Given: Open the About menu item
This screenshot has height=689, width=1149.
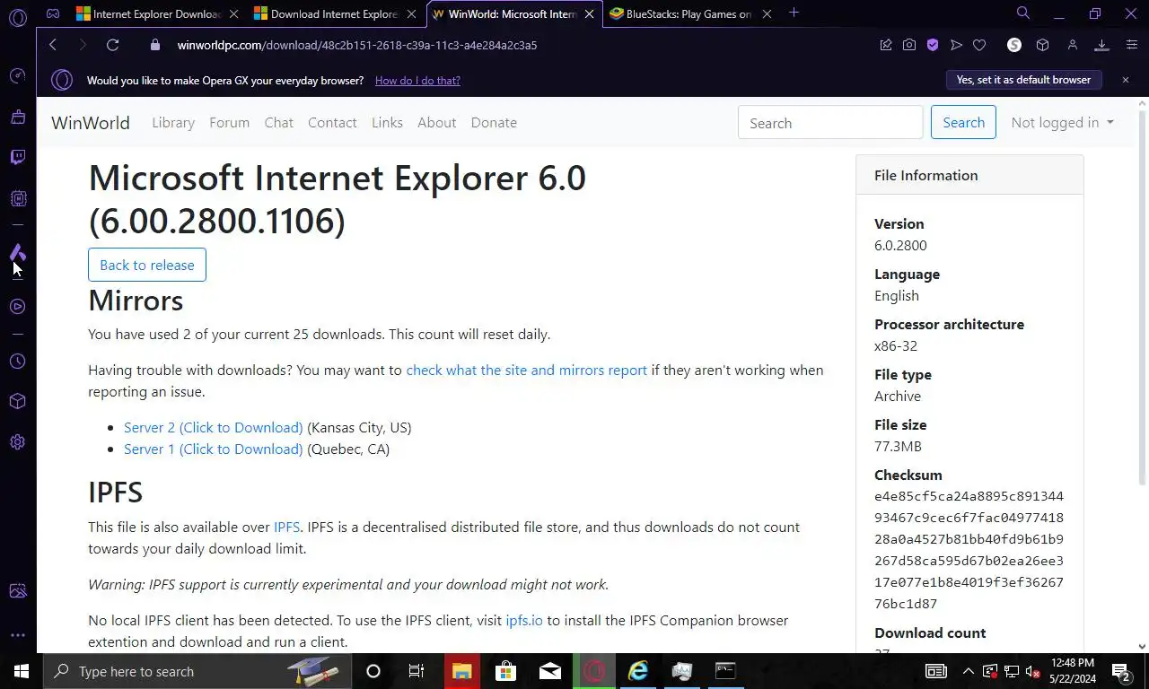Looking at the screenshot, I should 437,123.
